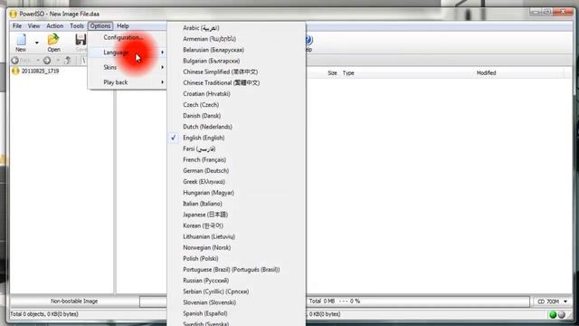Select Arabic language
The width and height of the screenshot is (579, 326).
click(236, 28)
